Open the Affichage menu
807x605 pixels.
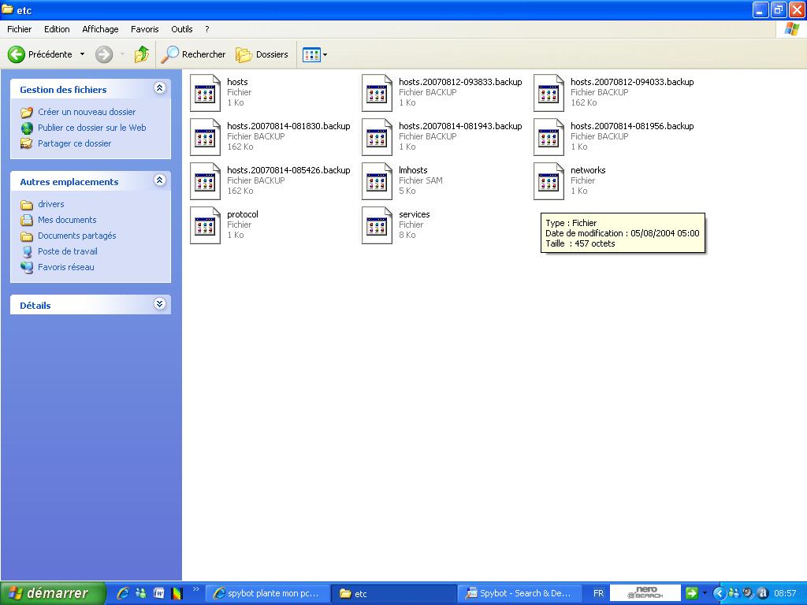point(100,29)
